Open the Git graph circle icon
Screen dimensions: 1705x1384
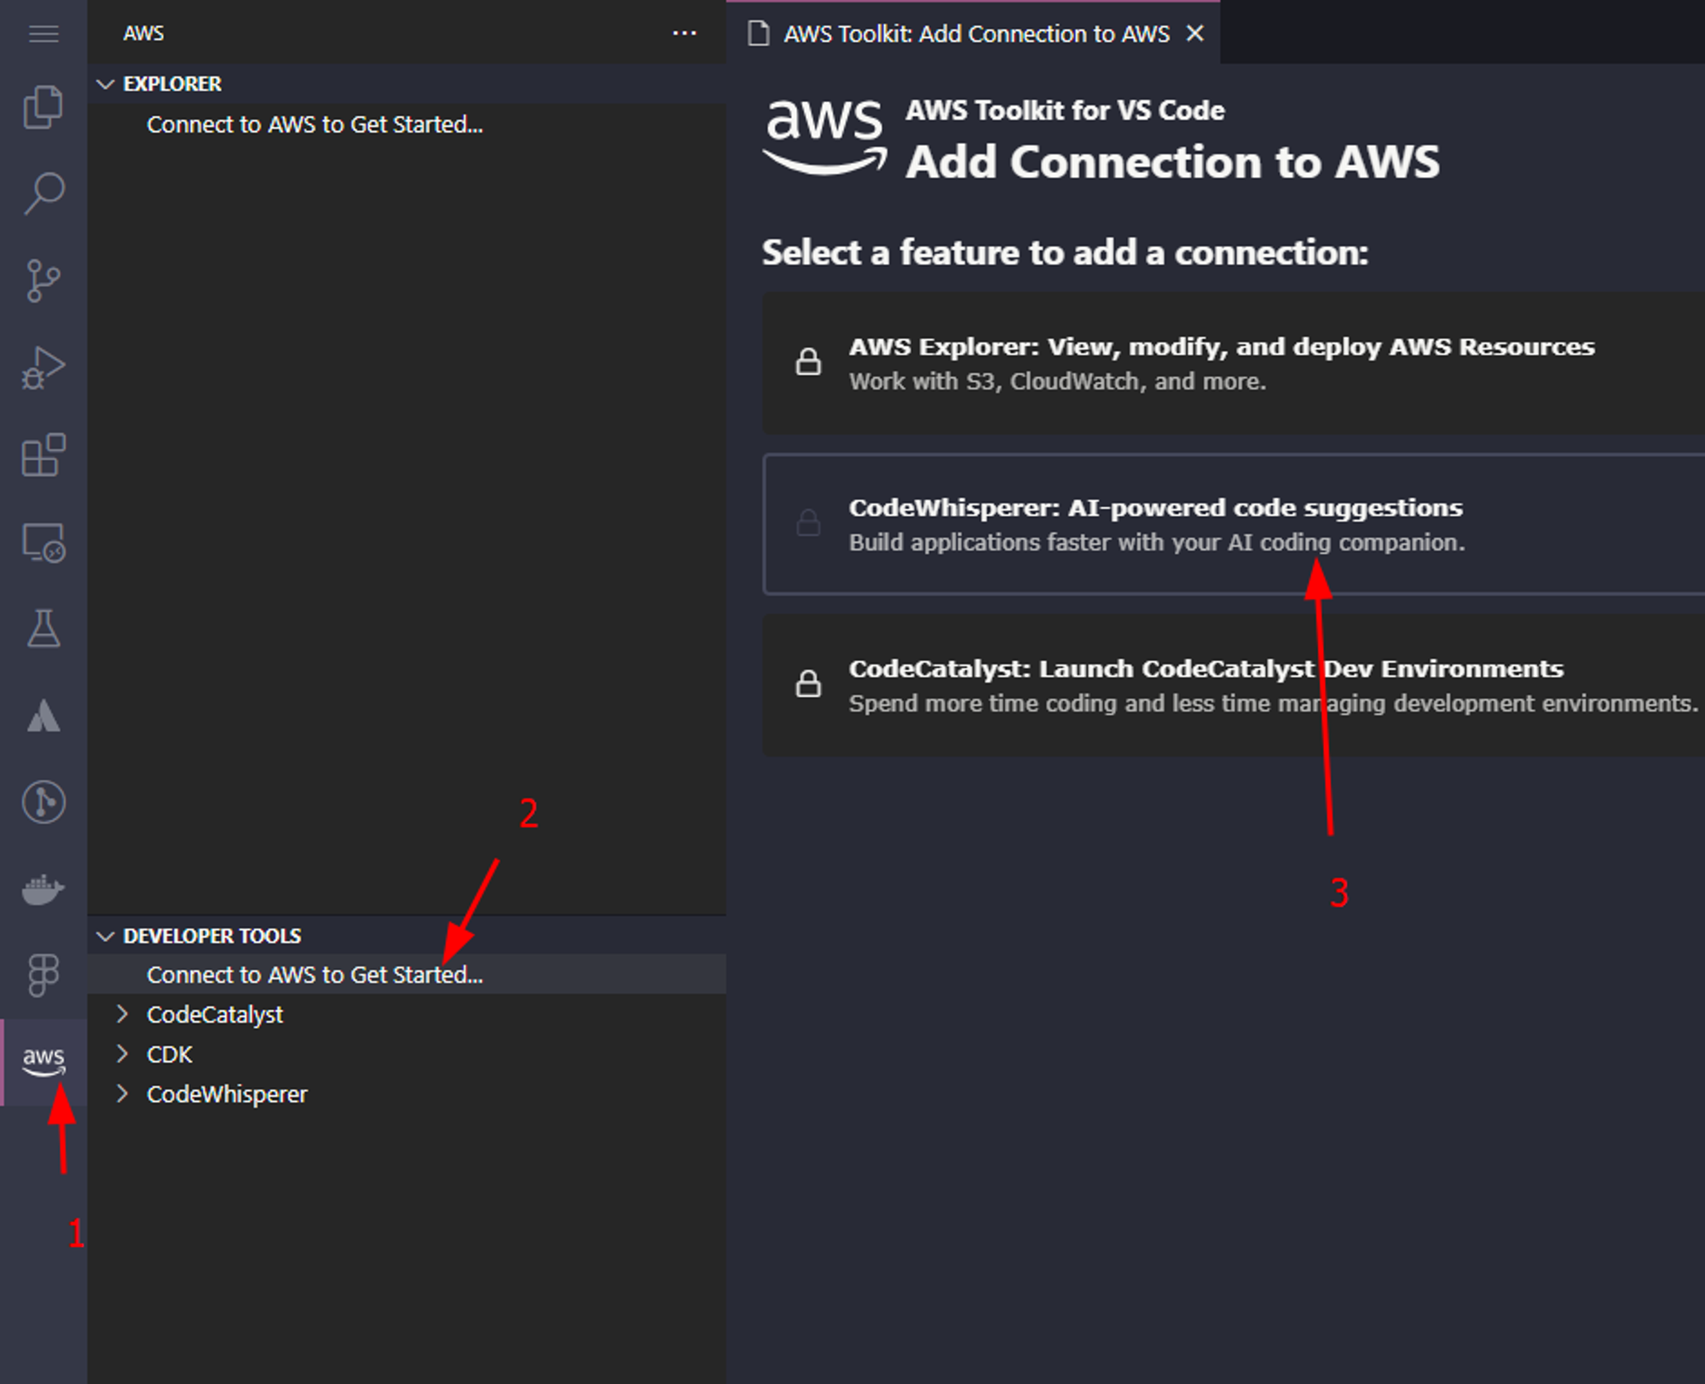click(43, 802)
